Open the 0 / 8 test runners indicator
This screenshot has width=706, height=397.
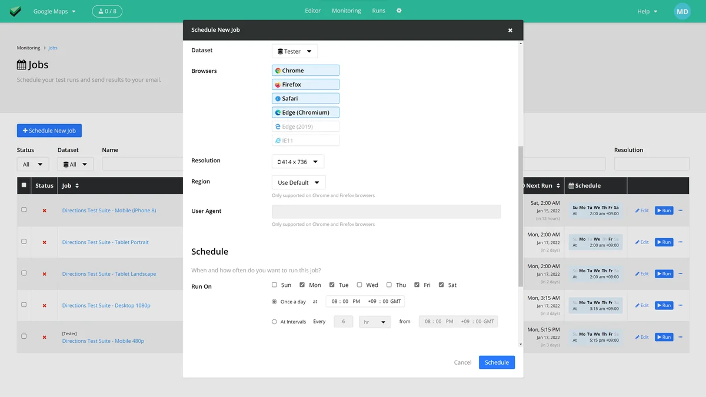(107, 11)
